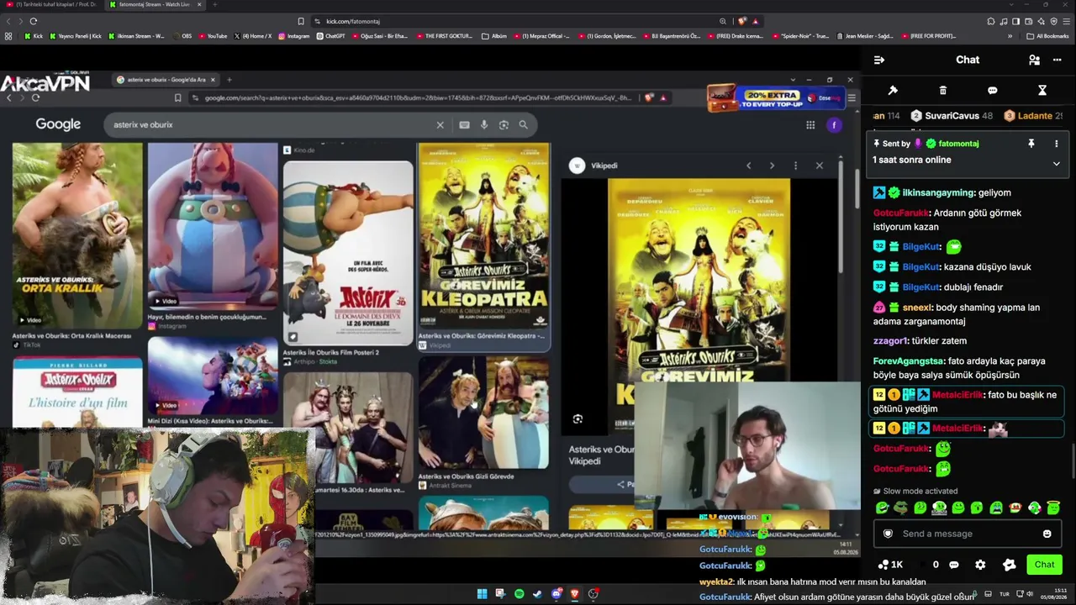1076x605 pixels.
Task: Open Google Lens camera search
Action: 504,124
